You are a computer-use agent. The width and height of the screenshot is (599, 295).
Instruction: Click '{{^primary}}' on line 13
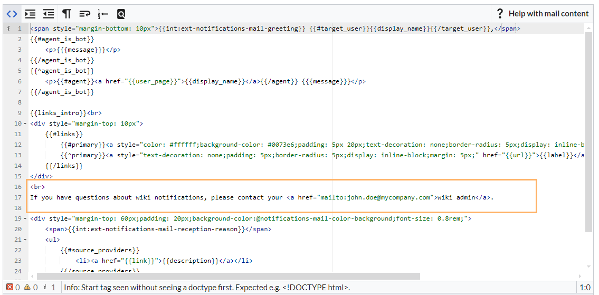tap(83, 156)
